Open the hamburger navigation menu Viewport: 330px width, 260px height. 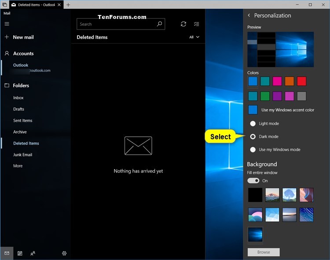coord(7,24)
